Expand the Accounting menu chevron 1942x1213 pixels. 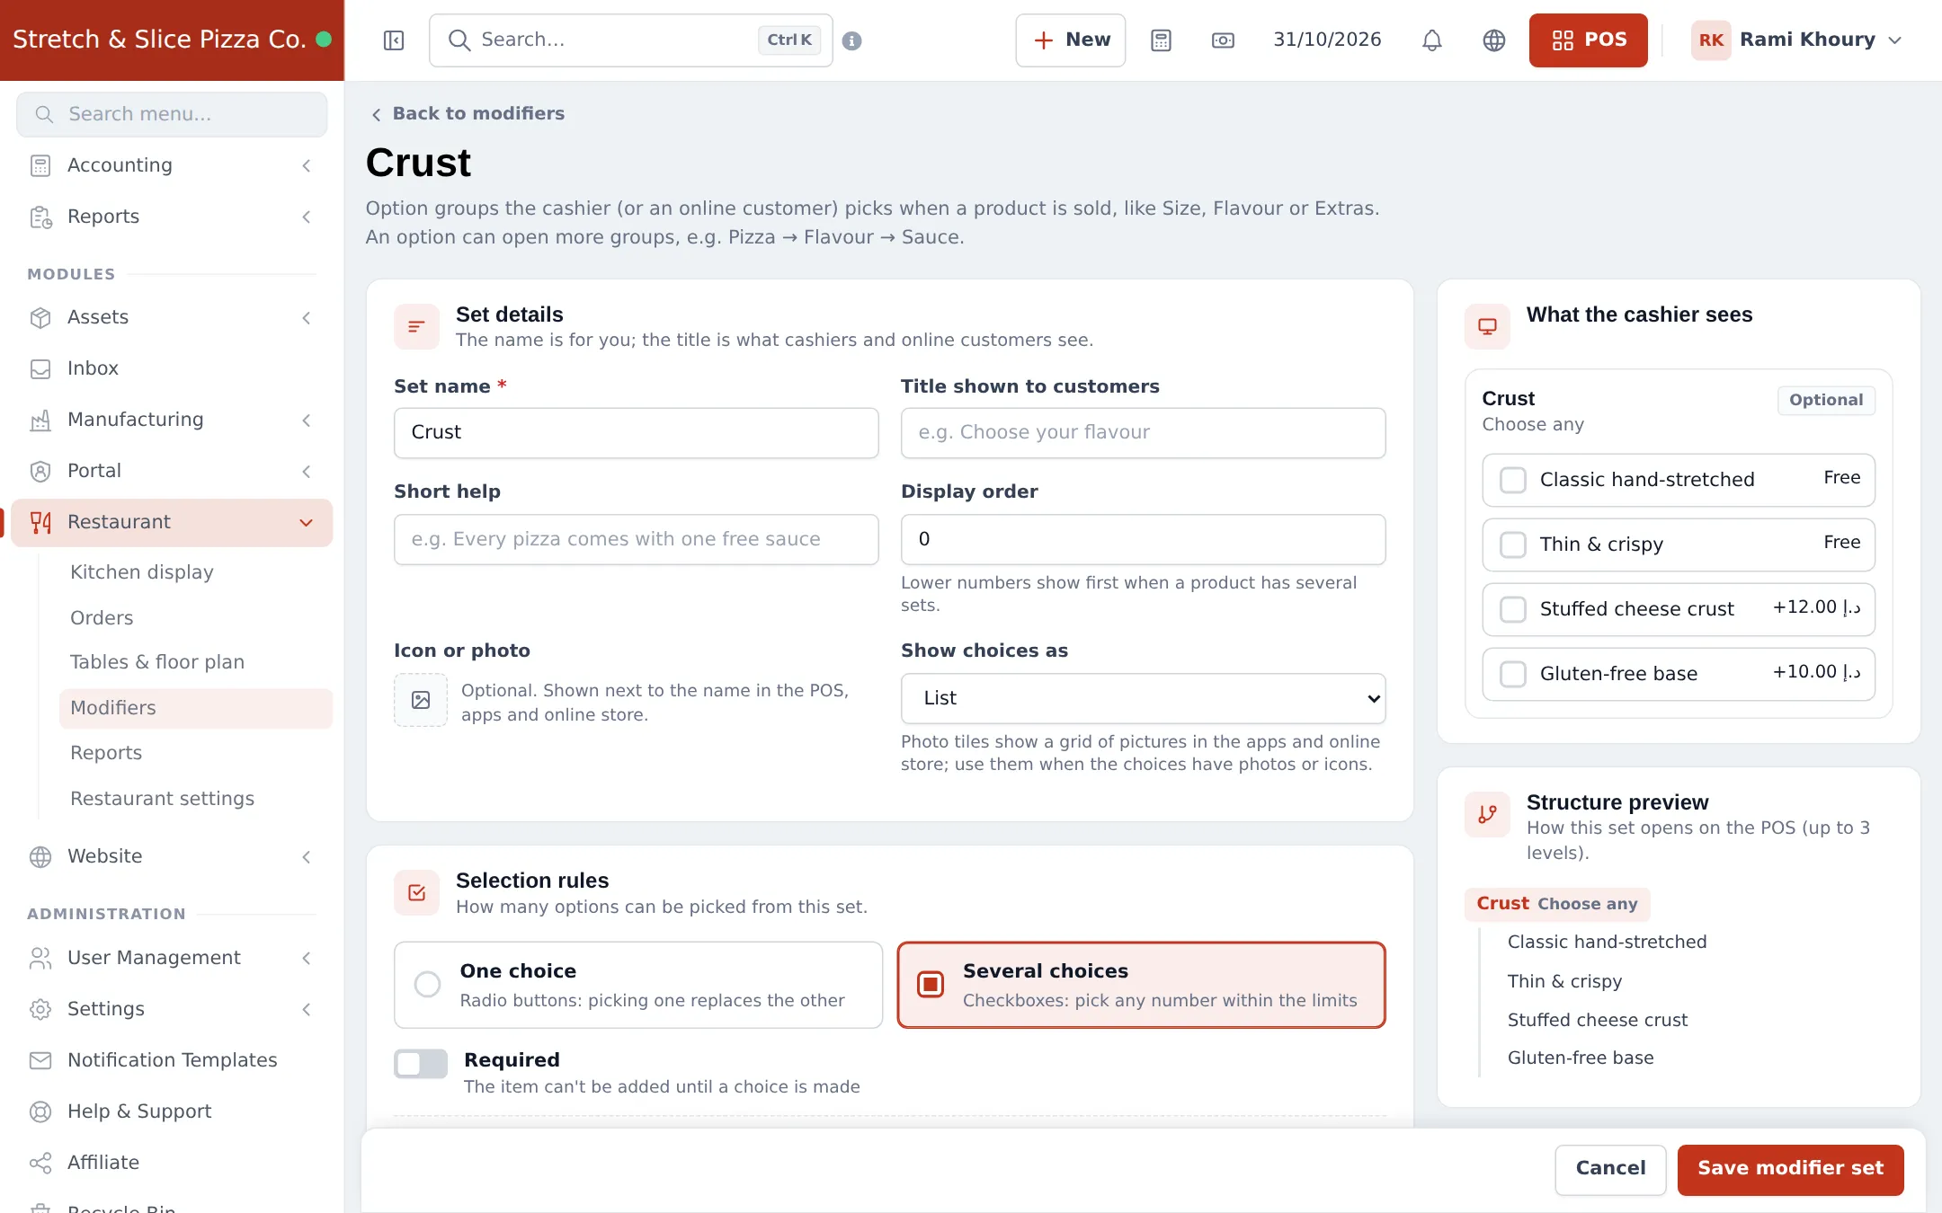(307, 165)
